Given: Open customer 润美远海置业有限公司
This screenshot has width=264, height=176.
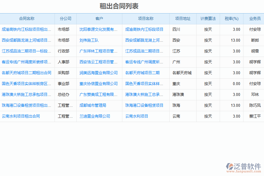Looking at the screenshot, I should (x=99, y=73).
